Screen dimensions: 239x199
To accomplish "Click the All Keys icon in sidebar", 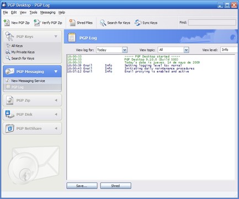I will [8, 45].
